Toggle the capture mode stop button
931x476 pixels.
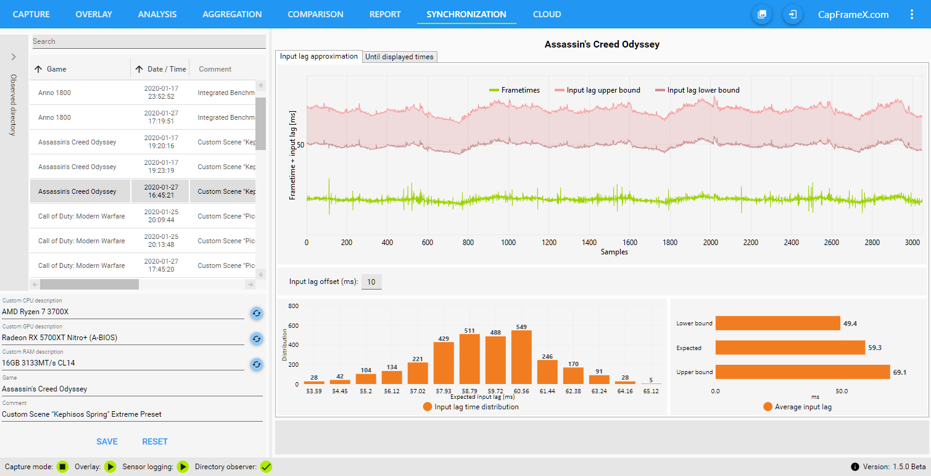pyautogui.click(x=62, y=467)
